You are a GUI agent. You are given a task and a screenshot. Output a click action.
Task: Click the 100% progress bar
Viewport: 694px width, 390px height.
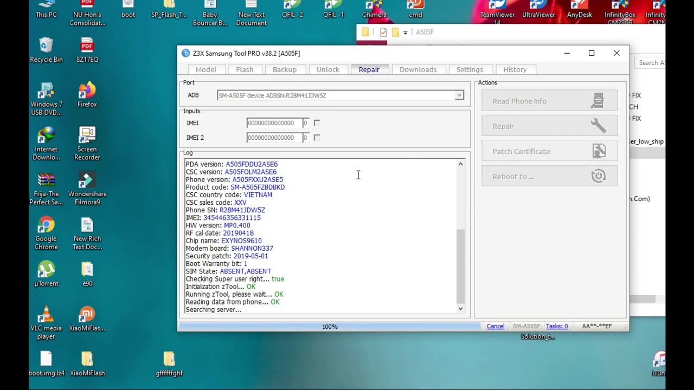point(330,327)
